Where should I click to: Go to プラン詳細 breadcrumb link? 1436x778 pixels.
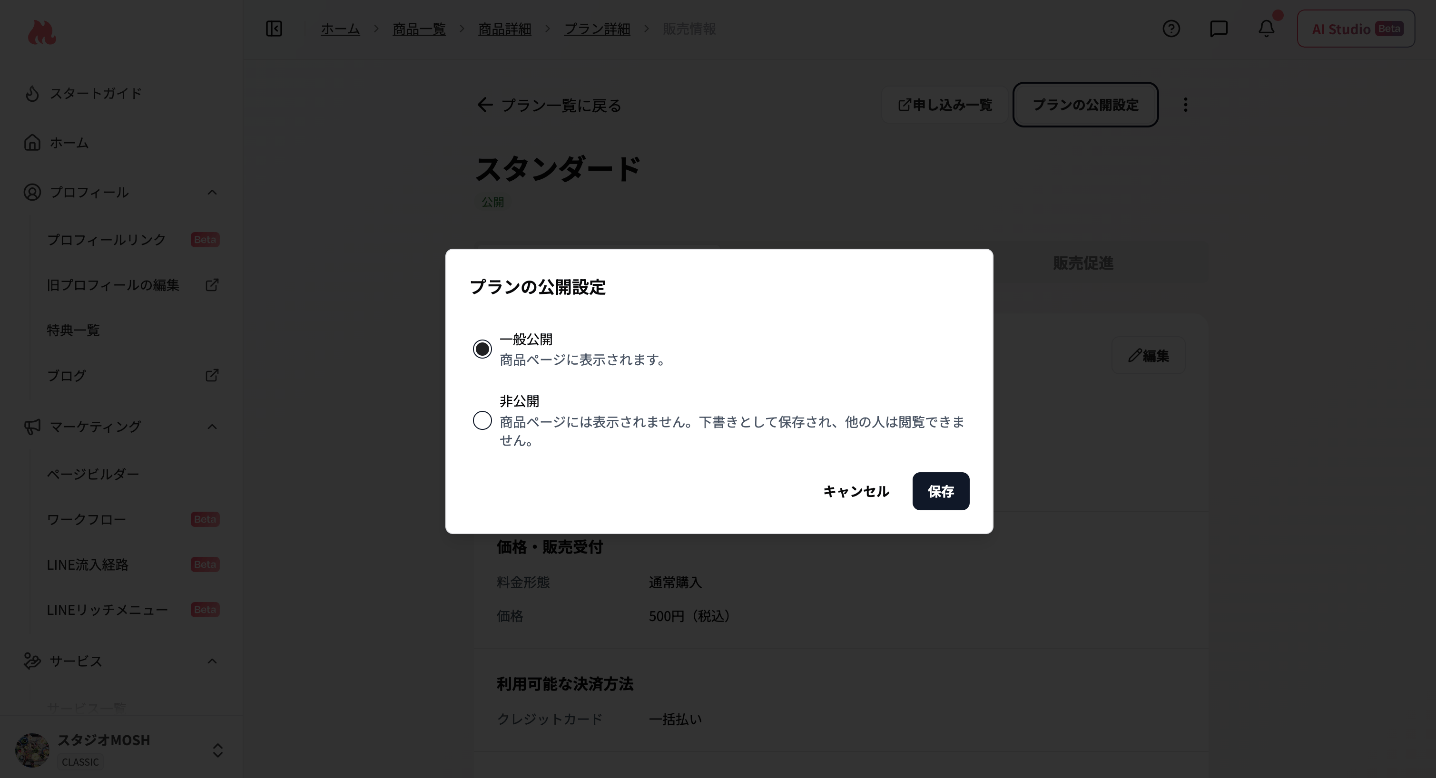(x=597, y=29)
